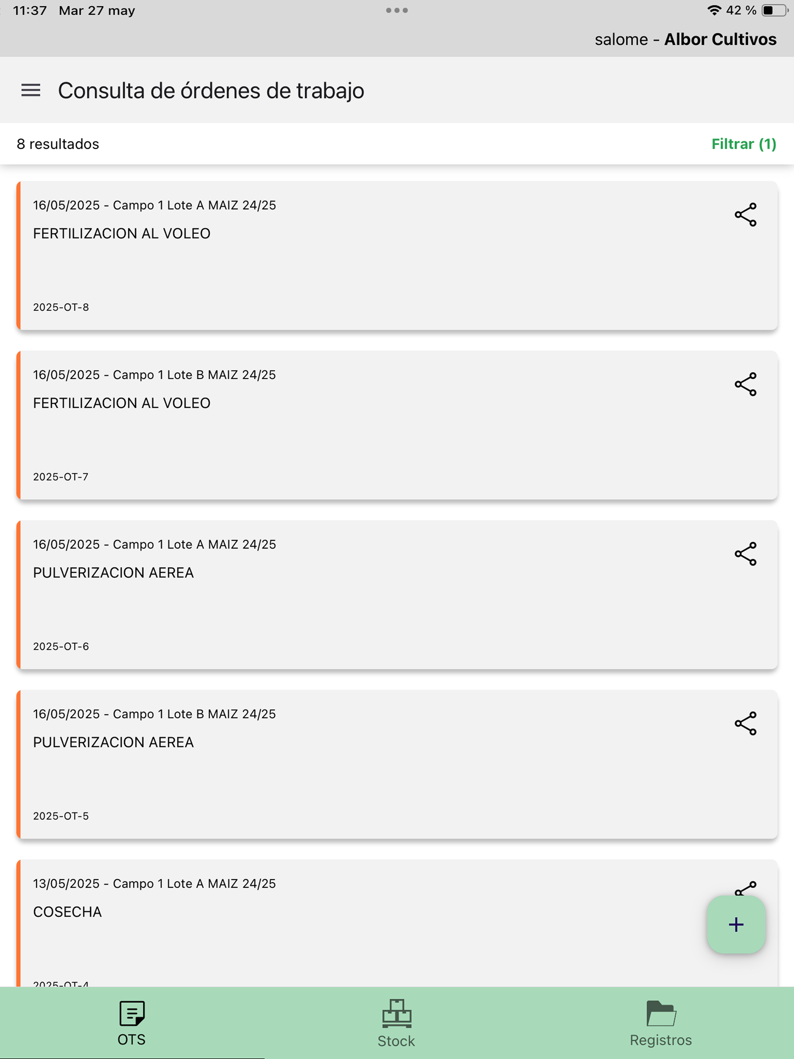Open the hamburger navigation menu
This screenshot has width=794, height=1059.
[31, 90]
